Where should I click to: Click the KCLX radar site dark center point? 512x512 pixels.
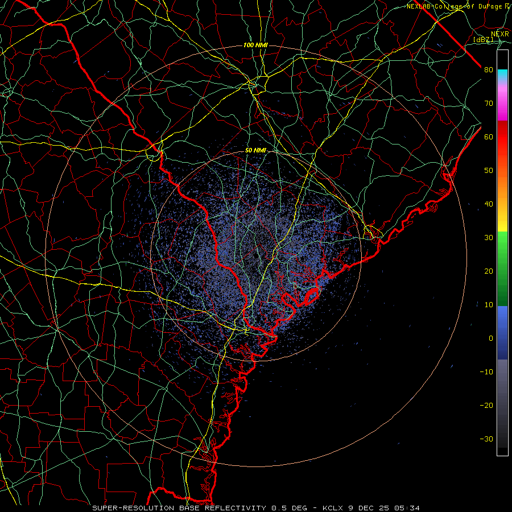pyautogui.click(x=255, y=255)
